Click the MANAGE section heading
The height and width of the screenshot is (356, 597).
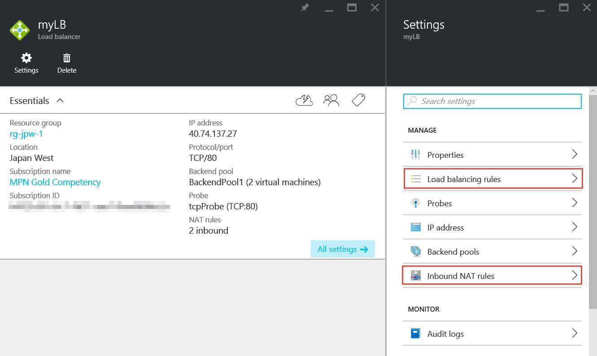tap(422, 130)
